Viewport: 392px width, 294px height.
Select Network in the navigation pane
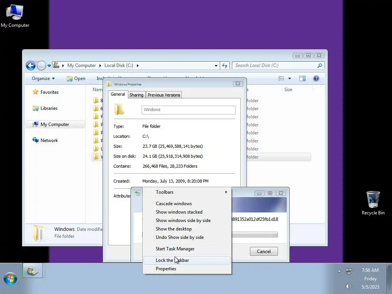coord(45,140)
